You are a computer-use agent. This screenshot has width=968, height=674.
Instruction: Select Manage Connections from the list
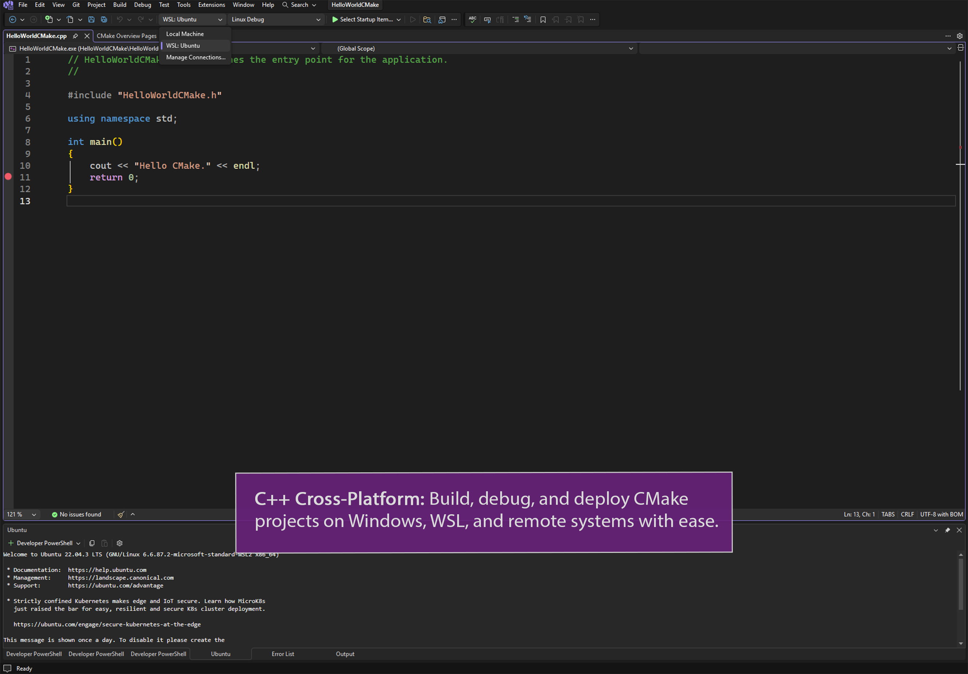(195, 57)
